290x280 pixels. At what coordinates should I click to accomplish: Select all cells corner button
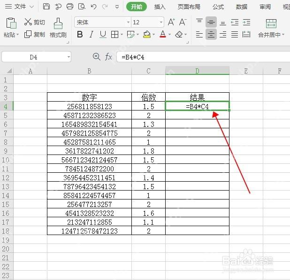coord(7,71)
